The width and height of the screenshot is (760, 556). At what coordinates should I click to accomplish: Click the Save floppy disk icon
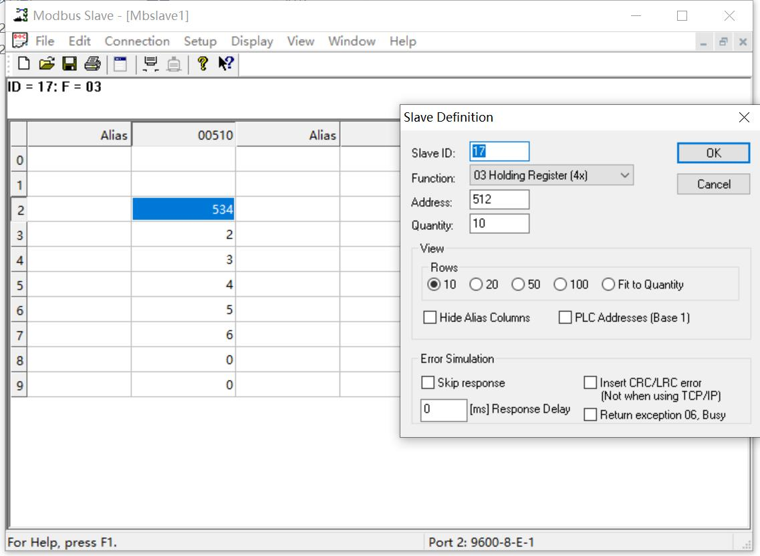coord(69,63)
